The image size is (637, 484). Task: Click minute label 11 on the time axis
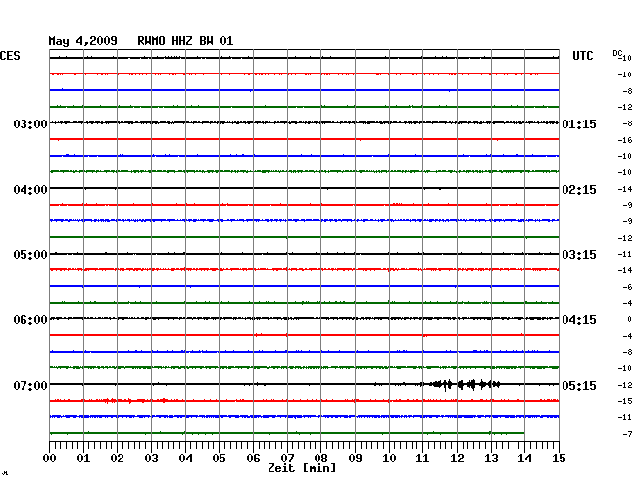[x=422, y=459]
